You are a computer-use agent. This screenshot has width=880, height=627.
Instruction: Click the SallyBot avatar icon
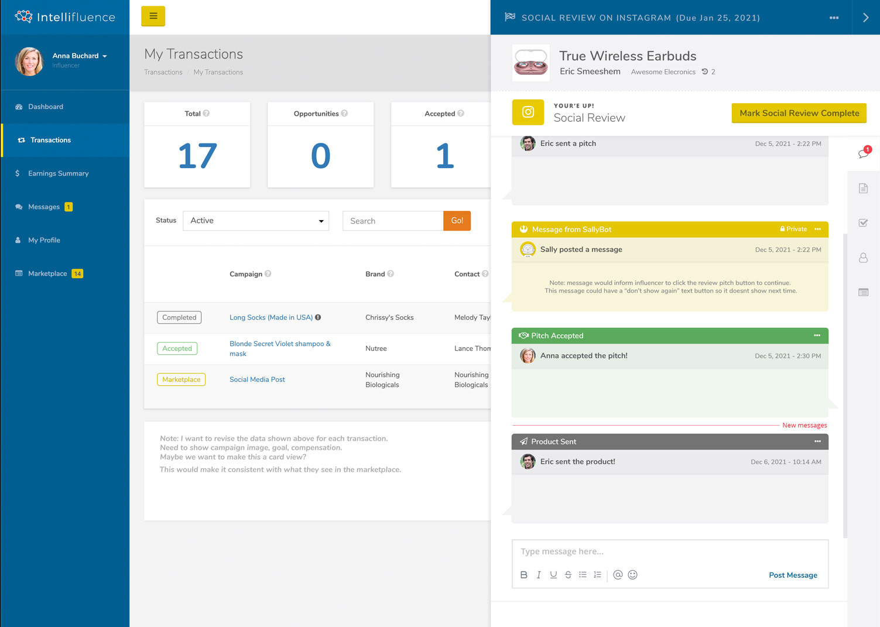click(528, 249)
